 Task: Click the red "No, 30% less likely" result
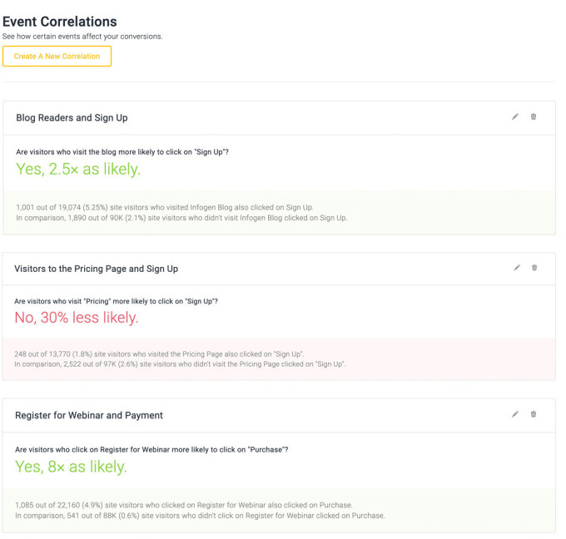77,317
